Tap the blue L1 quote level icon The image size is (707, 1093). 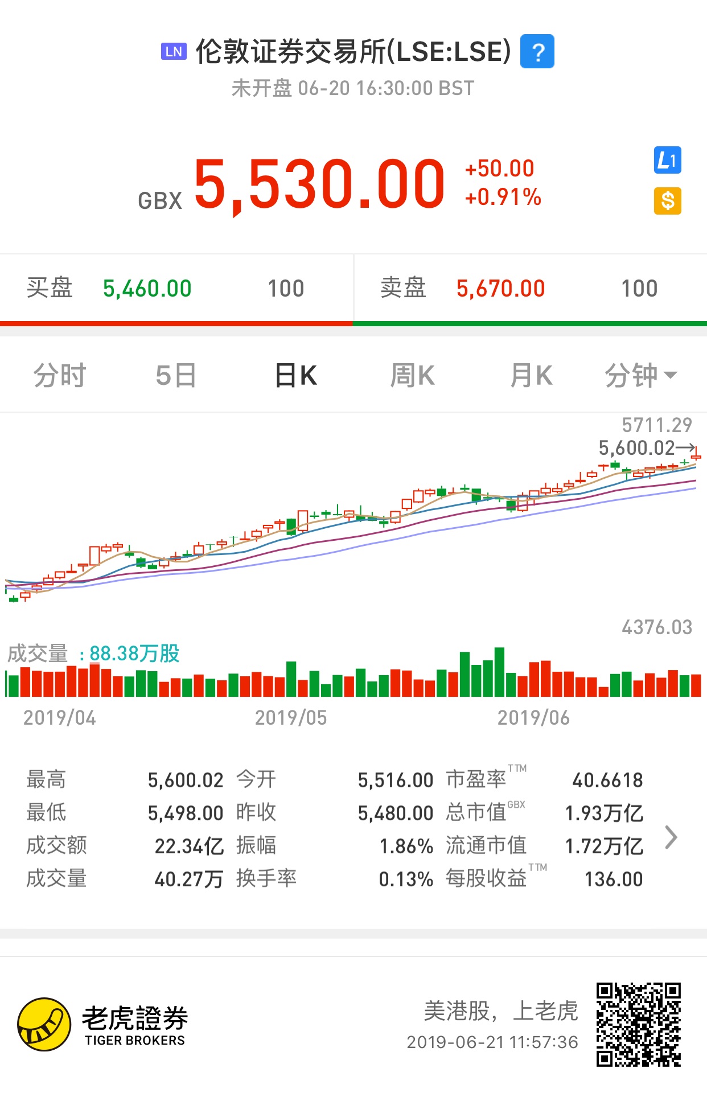(667, 161)
